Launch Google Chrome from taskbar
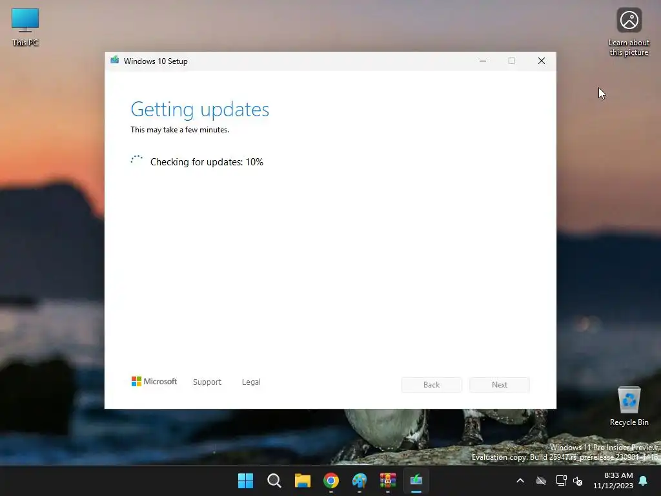 331,480
